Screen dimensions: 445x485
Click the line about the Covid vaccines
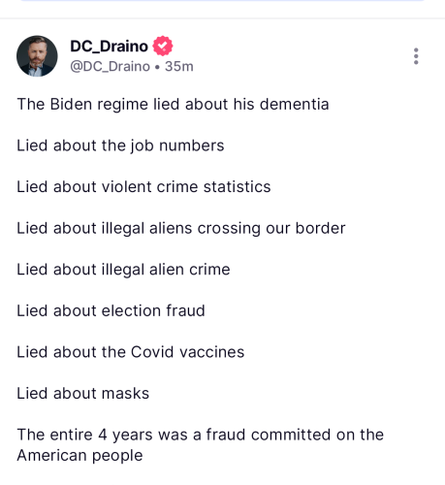tap(131, 352)
